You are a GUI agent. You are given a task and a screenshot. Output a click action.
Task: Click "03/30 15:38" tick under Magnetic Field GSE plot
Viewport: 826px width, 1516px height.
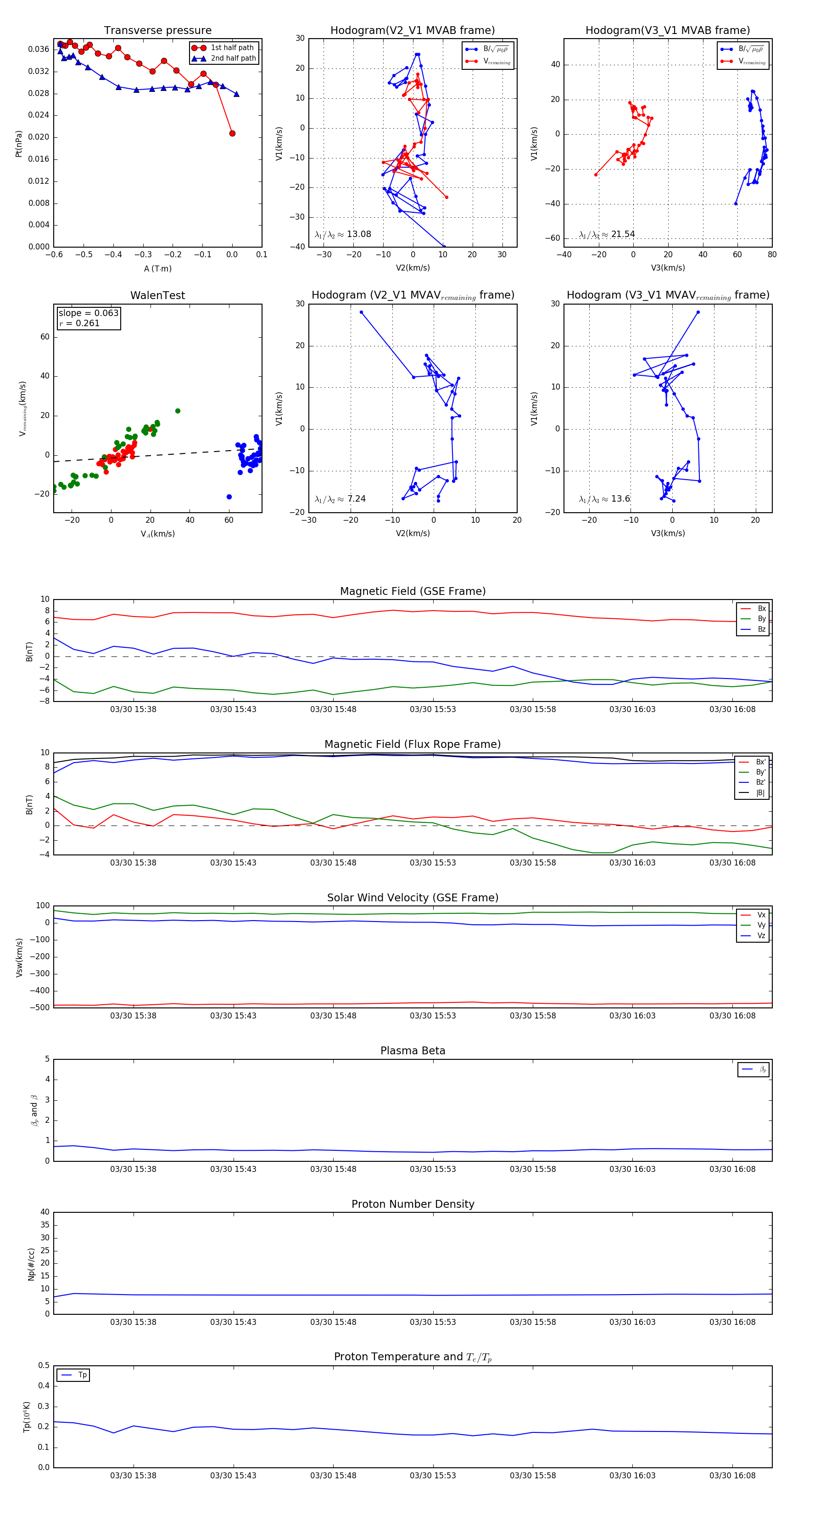coord(134,709)
